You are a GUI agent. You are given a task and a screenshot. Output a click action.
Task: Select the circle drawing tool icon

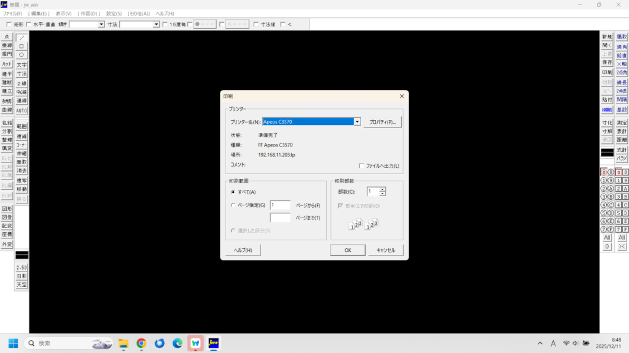coord(21,55)
